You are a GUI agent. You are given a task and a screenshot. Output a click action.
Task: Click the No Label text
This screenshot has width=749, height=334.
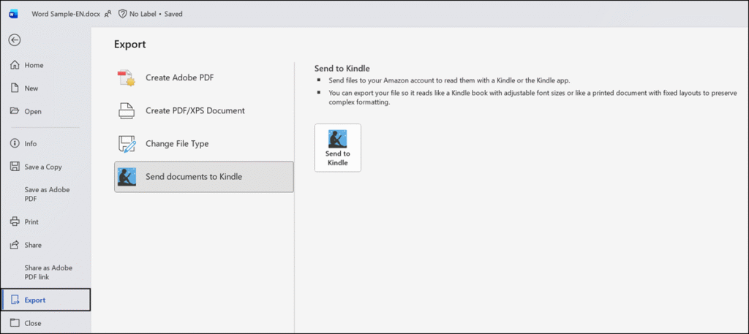click(x=143, y=14)
